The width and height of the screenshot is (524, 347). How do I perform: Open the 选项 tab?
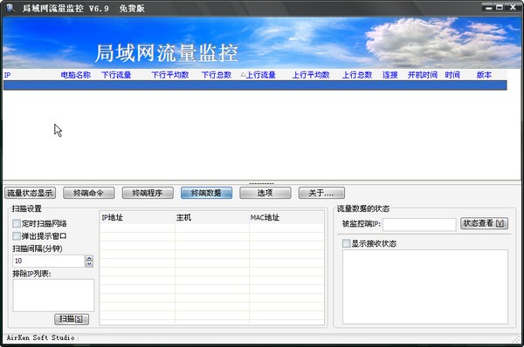[265, 193]
